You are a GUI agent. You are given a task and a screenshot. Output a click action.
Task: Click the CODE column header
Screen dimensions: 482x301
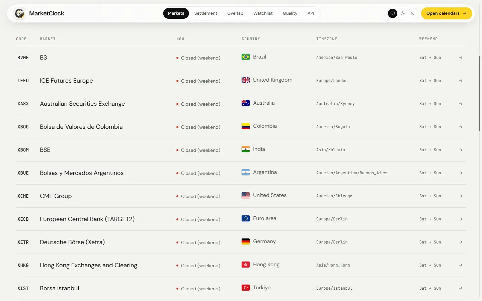[21, 39]
